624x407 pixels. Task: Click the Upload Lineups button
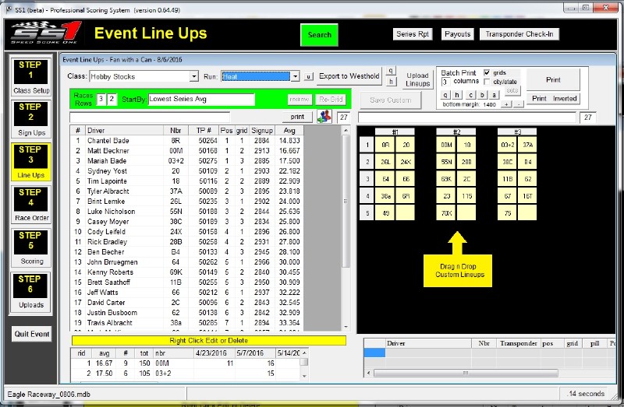[x=417, y=79]
